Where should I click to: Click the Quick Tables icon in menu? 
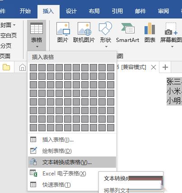point(33,184)
